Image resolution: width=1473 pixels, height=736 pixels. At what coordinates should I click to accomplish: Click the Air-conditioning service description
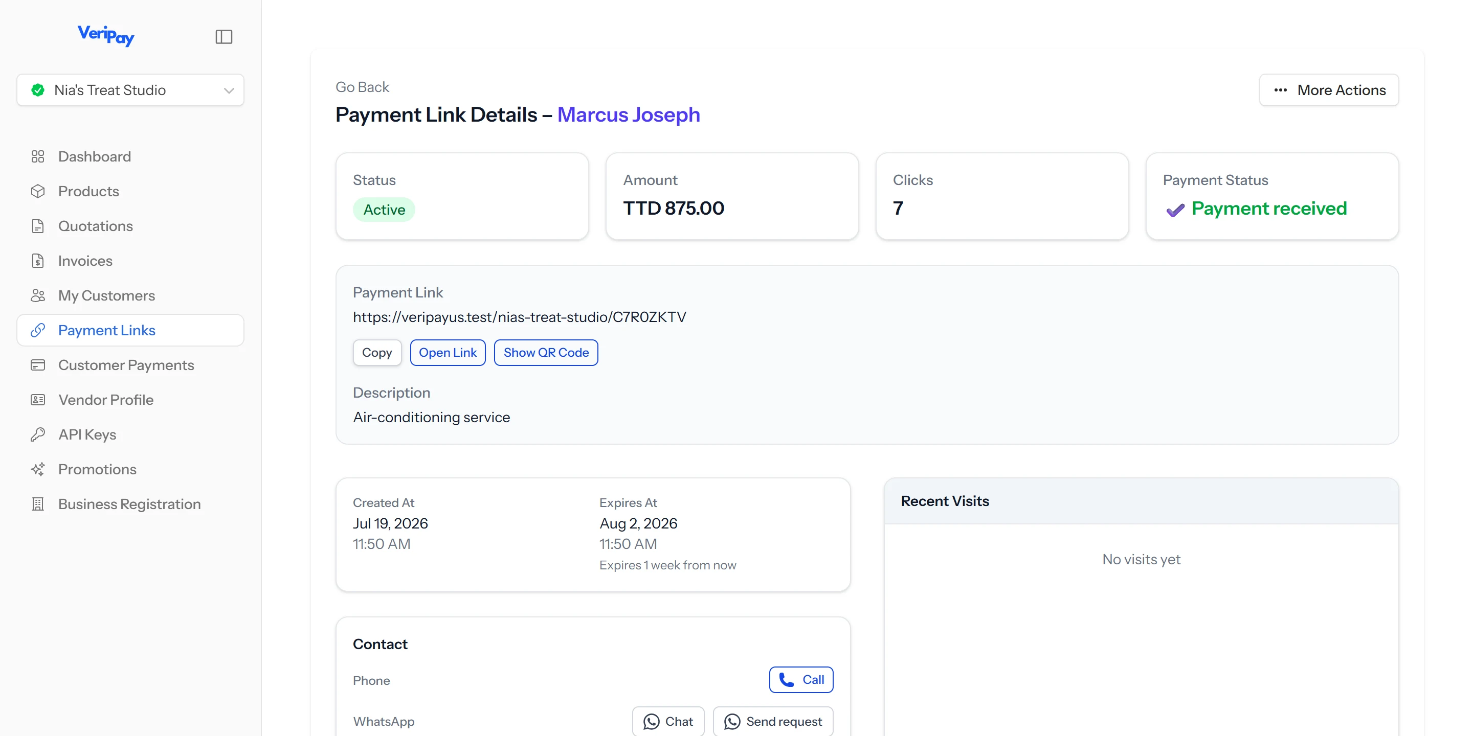[x=431, y=417]
